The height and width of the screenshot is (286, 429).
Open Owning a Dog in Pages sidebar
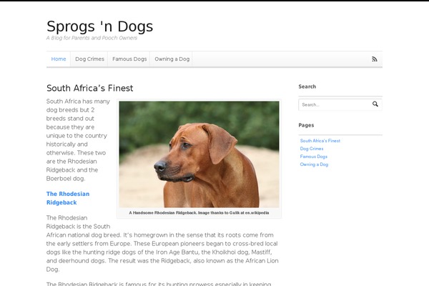click(x=314, y=164)
